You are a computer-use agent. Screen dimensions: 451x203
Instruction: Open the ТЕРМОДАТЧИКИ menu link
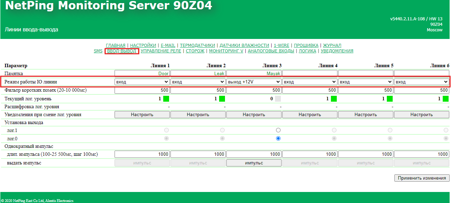pyautogui.click(x=197, y=45)
